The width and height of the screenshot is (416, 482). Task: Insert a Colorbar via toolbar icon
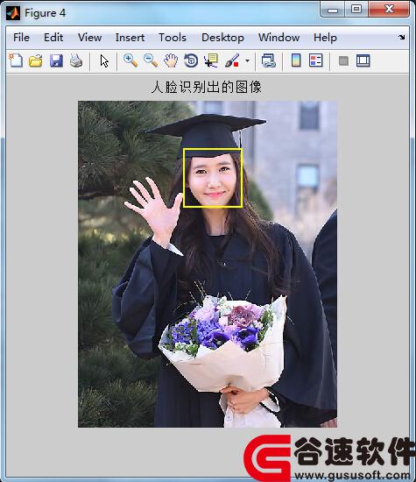coord(296,60)
